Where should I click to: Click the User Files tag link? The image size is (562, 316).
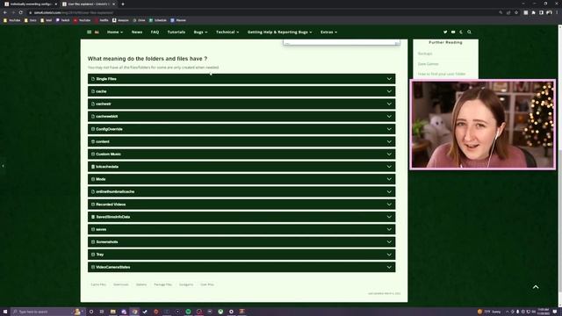click(x=207, y=284)
